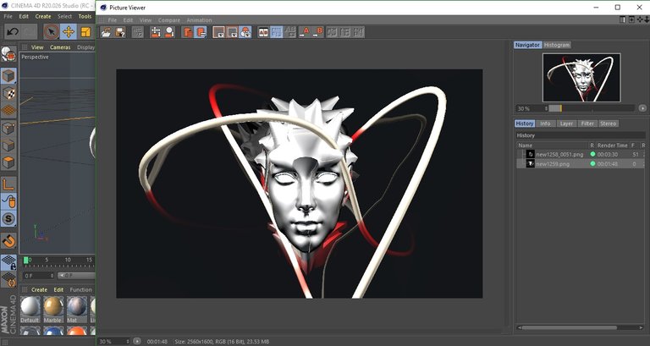This screenshot has width=650, height=346.
Task: Select the Move tool
Action: point(69,31)
